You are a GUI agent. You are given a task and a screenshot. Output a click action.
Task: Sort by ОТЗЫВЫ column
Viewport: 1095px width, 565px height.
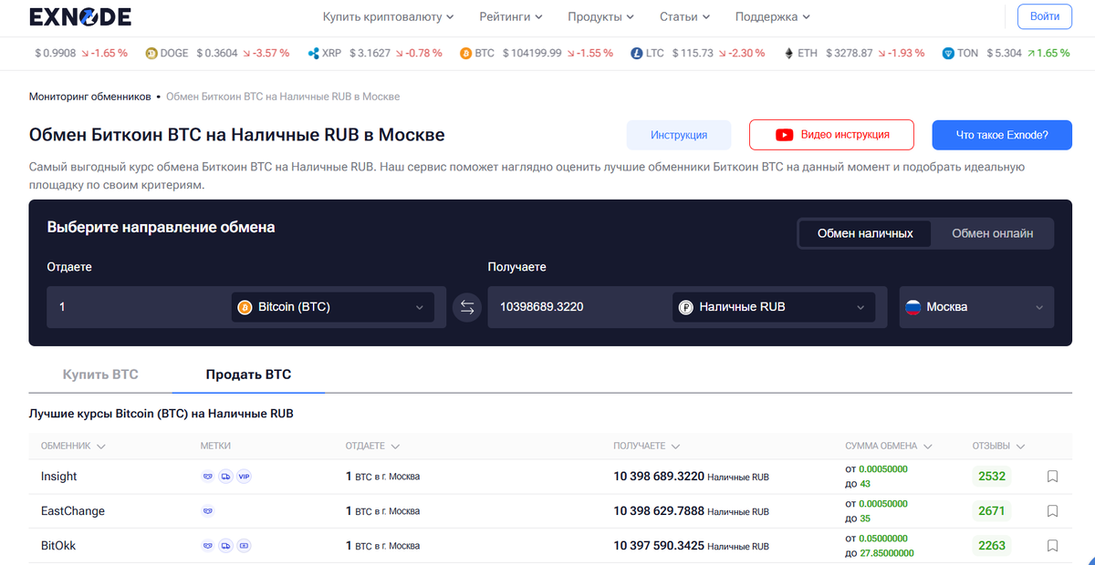point(998,447)
